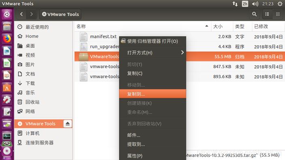Open 网络 in sidebar

tap(43, 111)
